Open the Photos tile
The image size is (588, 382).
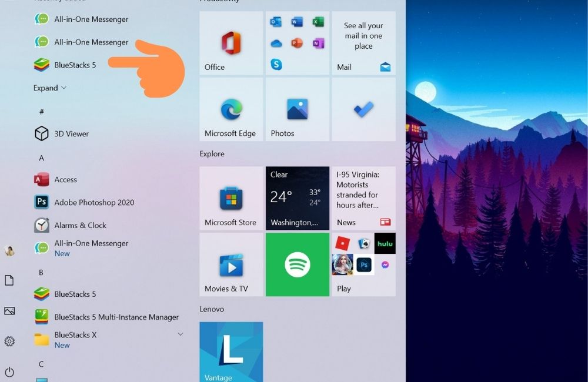(298, 109)
